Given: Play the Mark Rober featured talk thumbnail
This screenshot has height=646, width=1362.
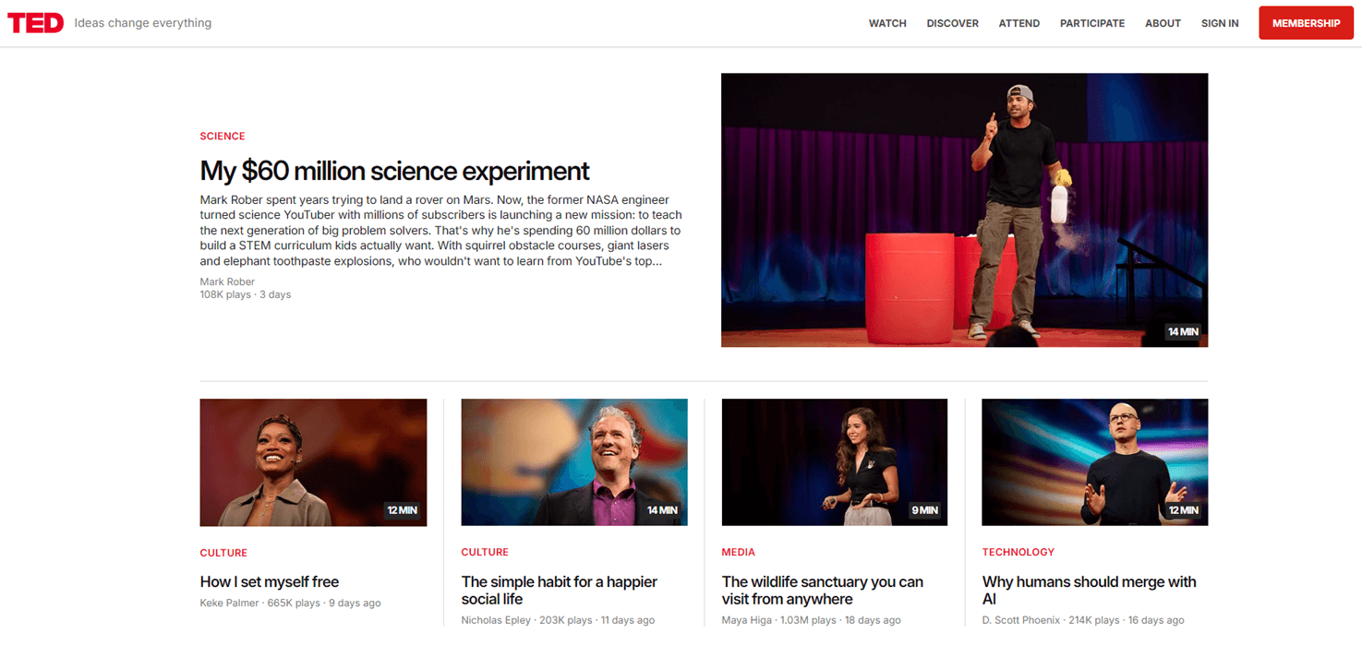Looking at the screenshot, I should coord(964,209).
